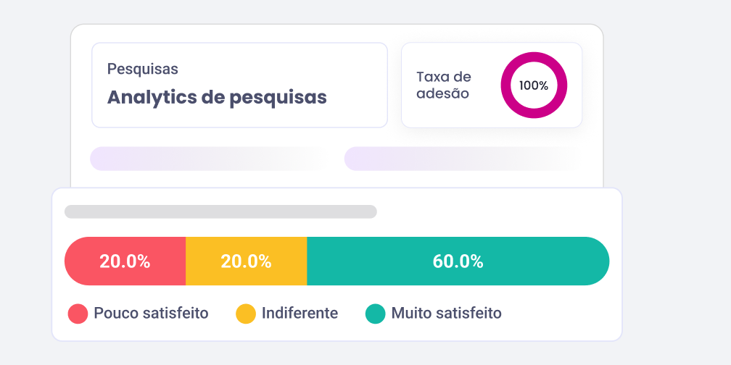Click the "Analytics de pesquisas" heading
The height and width of the screenshot is (365, 731).
pos(217,97)
